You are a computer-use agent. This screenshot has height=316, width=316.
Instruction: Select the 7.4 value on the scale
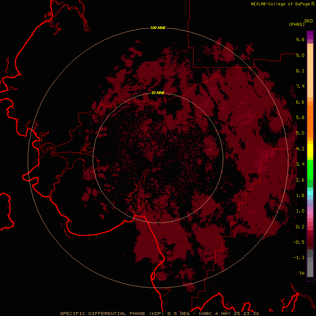pyautogui.click(x=300, y=86)
